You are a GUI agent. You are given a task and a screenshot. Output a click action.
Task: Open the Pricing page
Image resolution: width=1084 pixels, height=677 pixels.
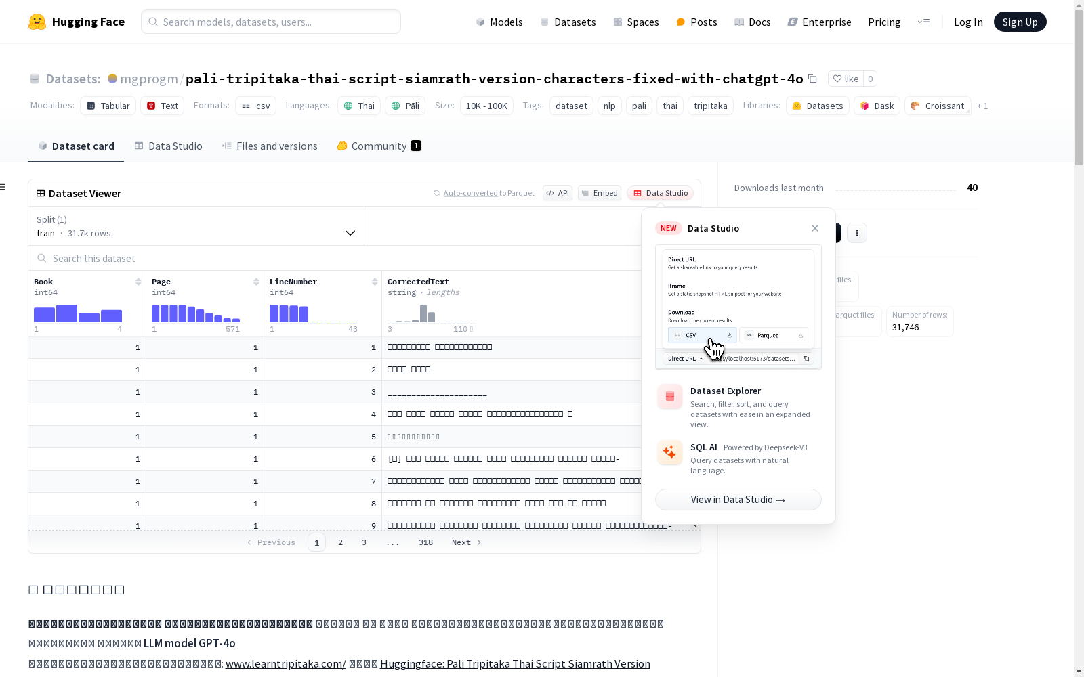(884, 22)
